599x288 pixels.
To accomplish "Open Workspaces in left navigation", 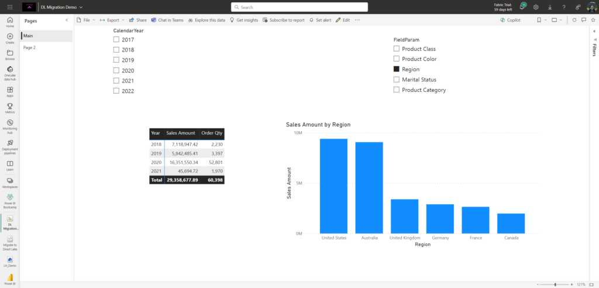I will pyautogui.click(x=10, y=183).
